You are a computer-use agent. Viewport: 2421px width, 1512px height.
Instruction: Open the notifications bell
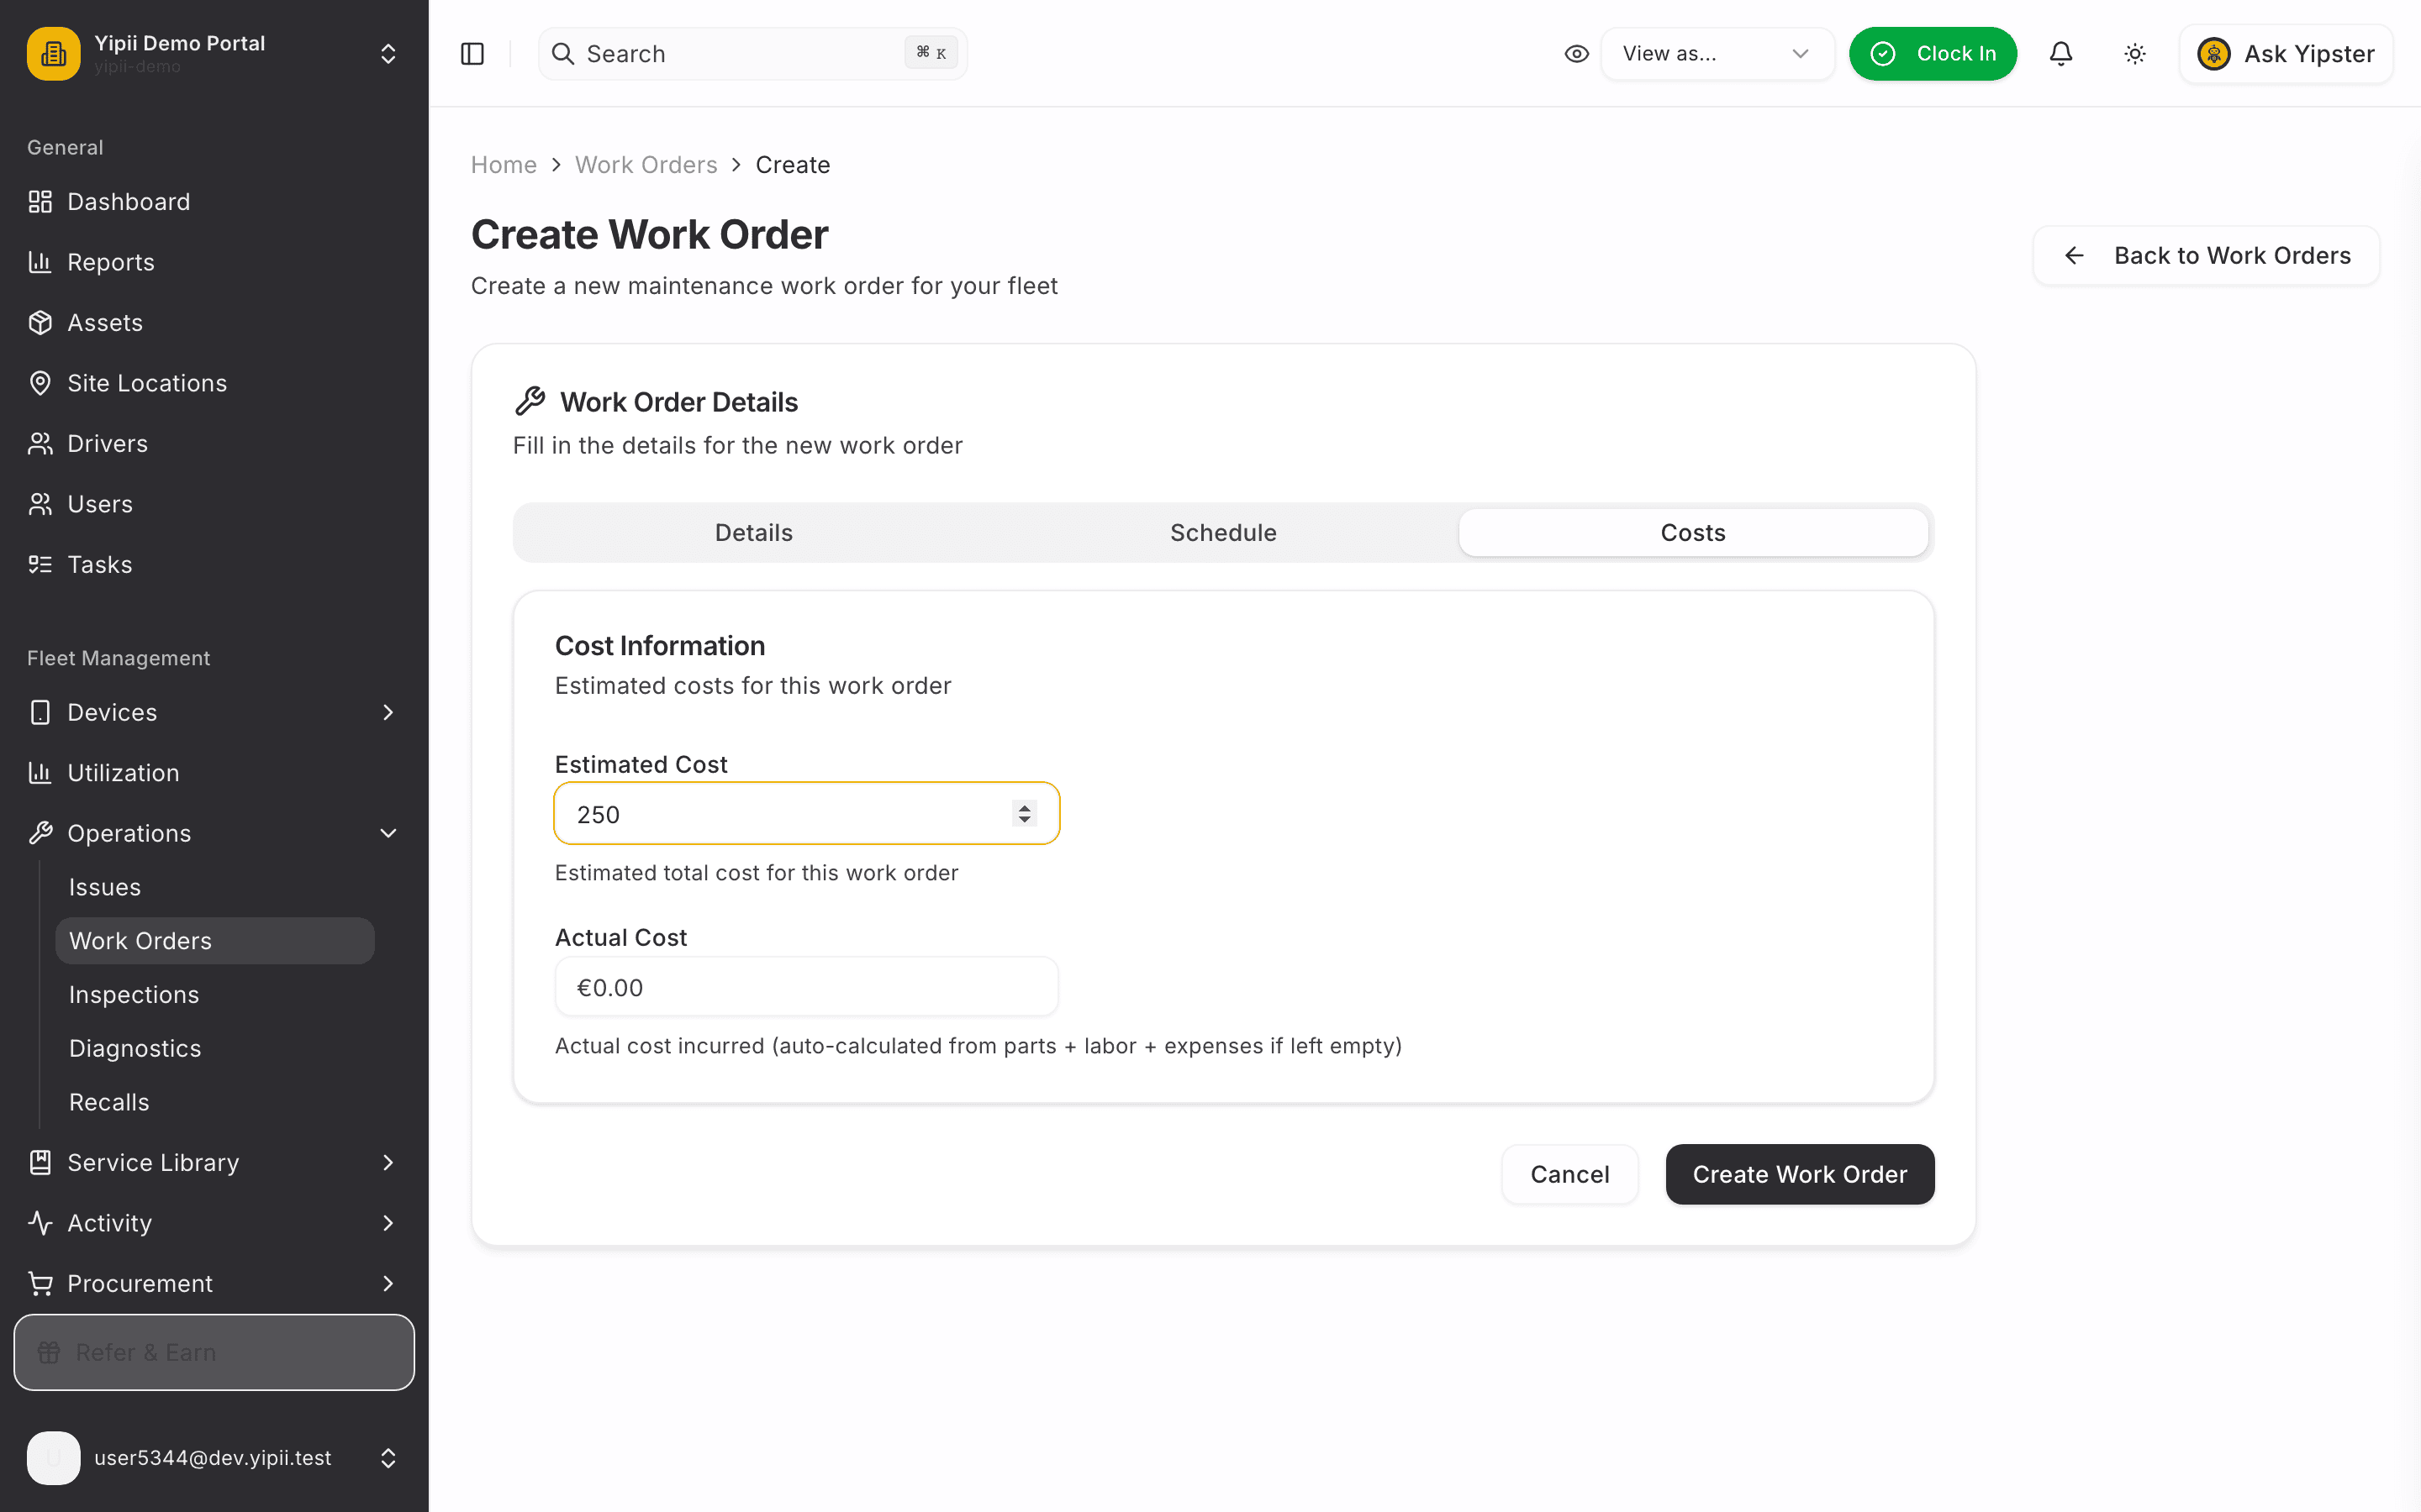2061,54
